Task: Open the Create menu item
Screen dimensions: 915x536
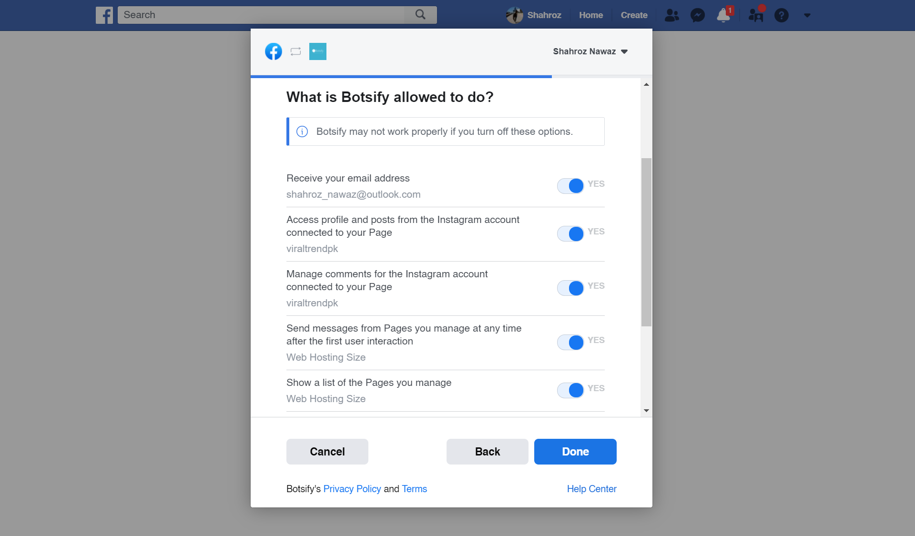Action: click(634, 15)
